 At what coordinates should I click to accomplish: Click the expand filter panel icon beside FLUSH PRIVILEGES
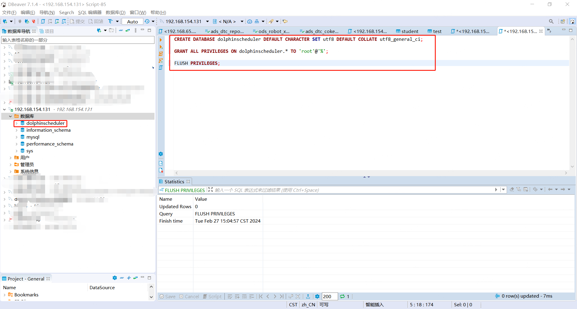pyautogui.click(x=210, y=190)
